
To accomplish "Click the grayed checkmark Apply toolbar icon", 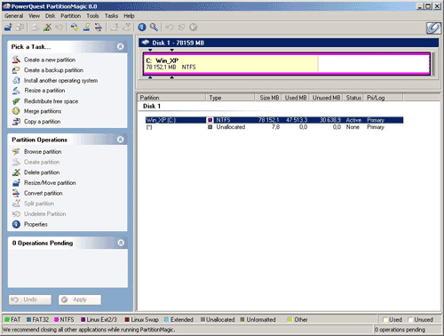I will pos(194,28).
